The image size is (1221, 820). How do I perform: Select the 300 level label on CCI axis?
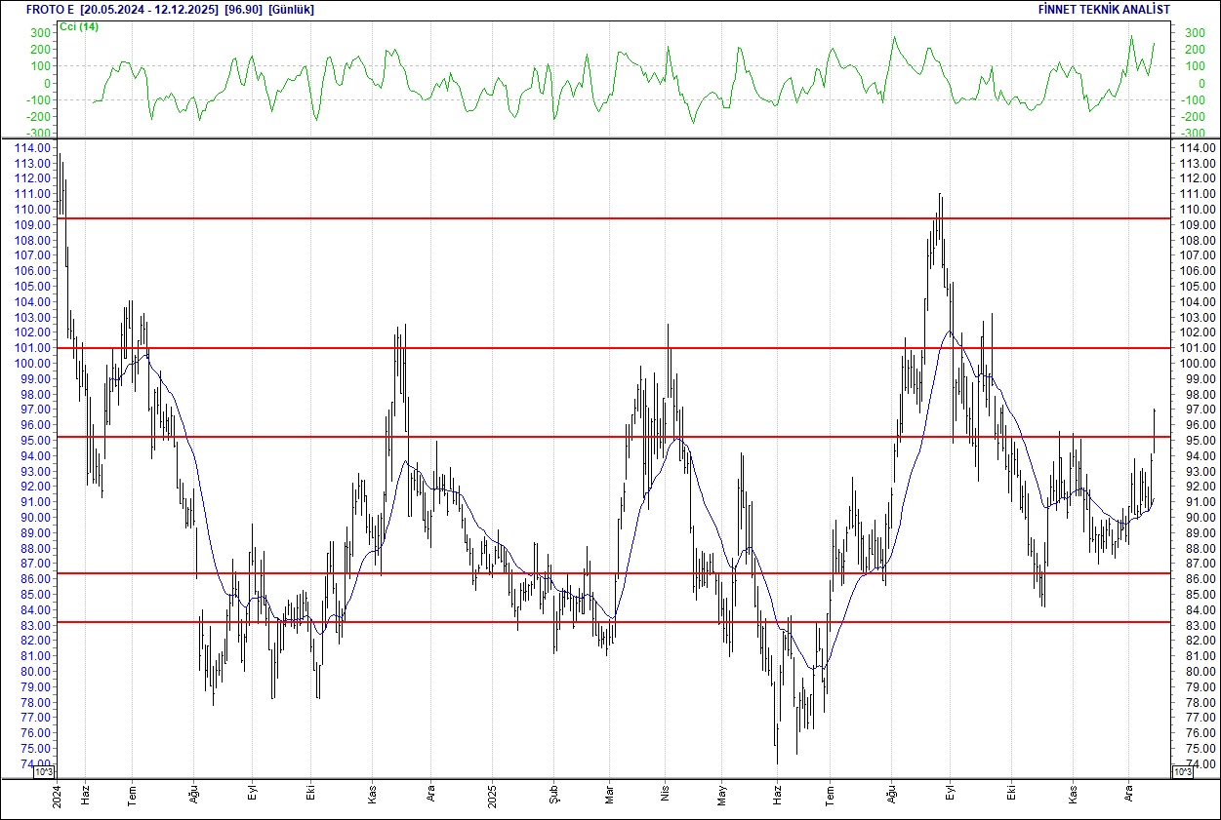[x=39, y=30]
